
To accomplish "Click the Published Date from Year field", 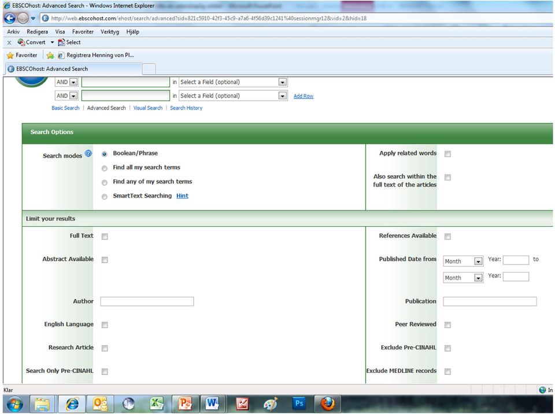I will click(516, 260).
